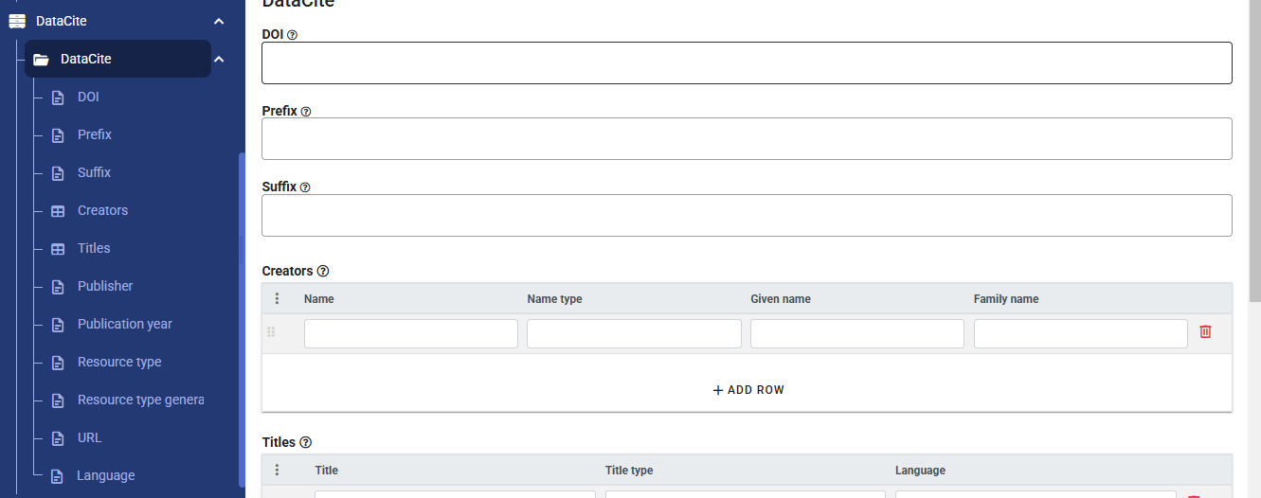The height and width of the screenshot is (498, 1261).
Task: Click the Add Row button
Action: pyautogui.click(x=748, y=390)
